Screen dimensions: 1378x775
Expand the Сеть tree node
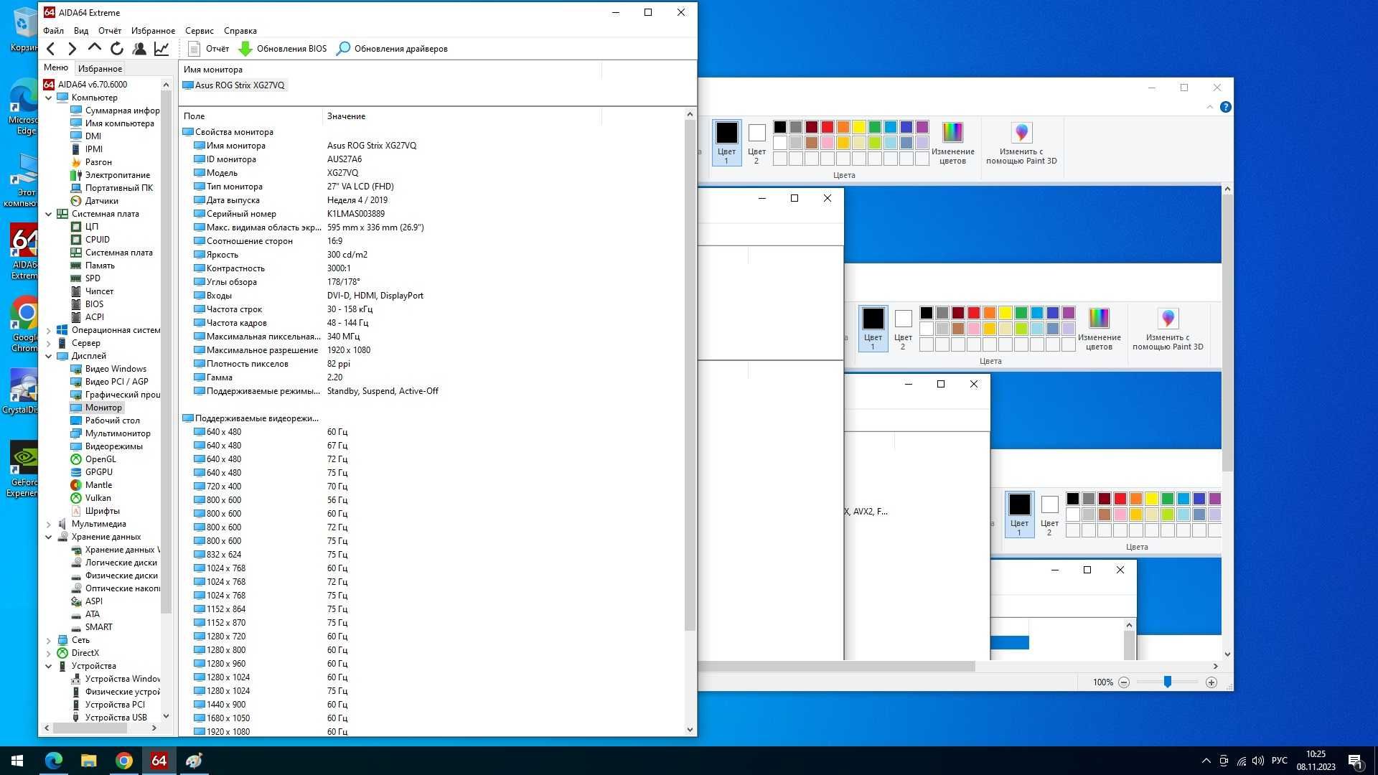point(49,640)
